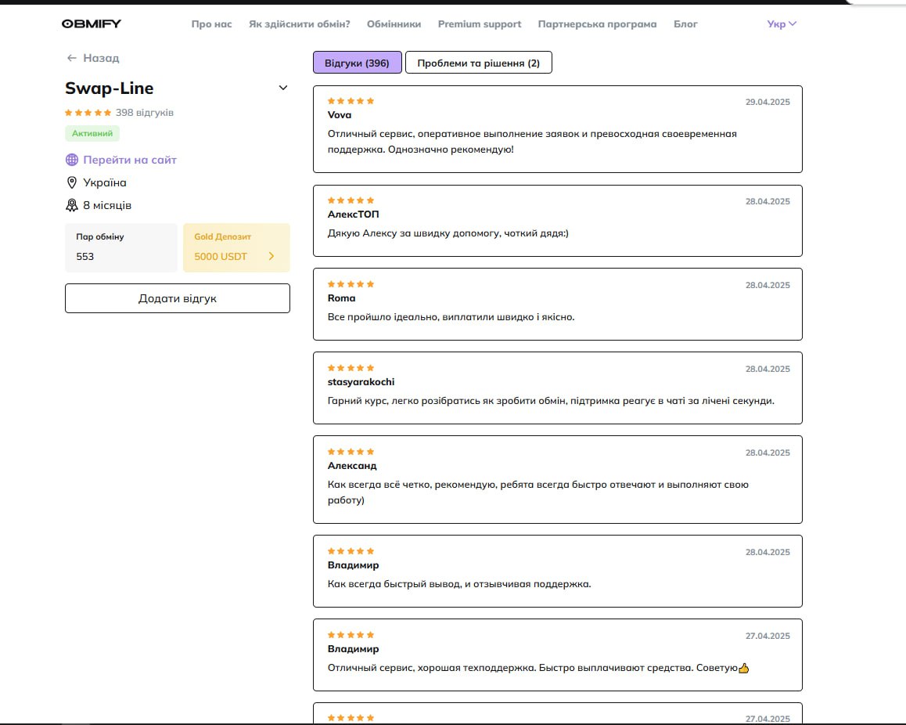This screenshot has width=906, height=725.
Task: Click the star rating on АлексТОП's review
Action: point(351,200)
